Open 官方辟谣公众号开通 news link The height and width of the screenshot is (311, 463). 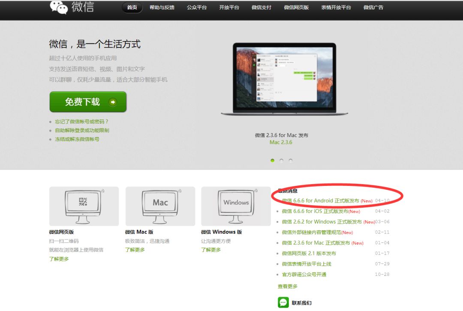point(304,275)
